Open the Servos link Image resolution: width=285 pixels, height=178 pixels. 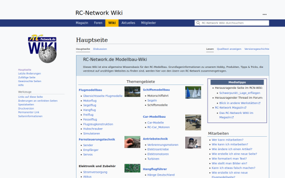click(88, 155)
